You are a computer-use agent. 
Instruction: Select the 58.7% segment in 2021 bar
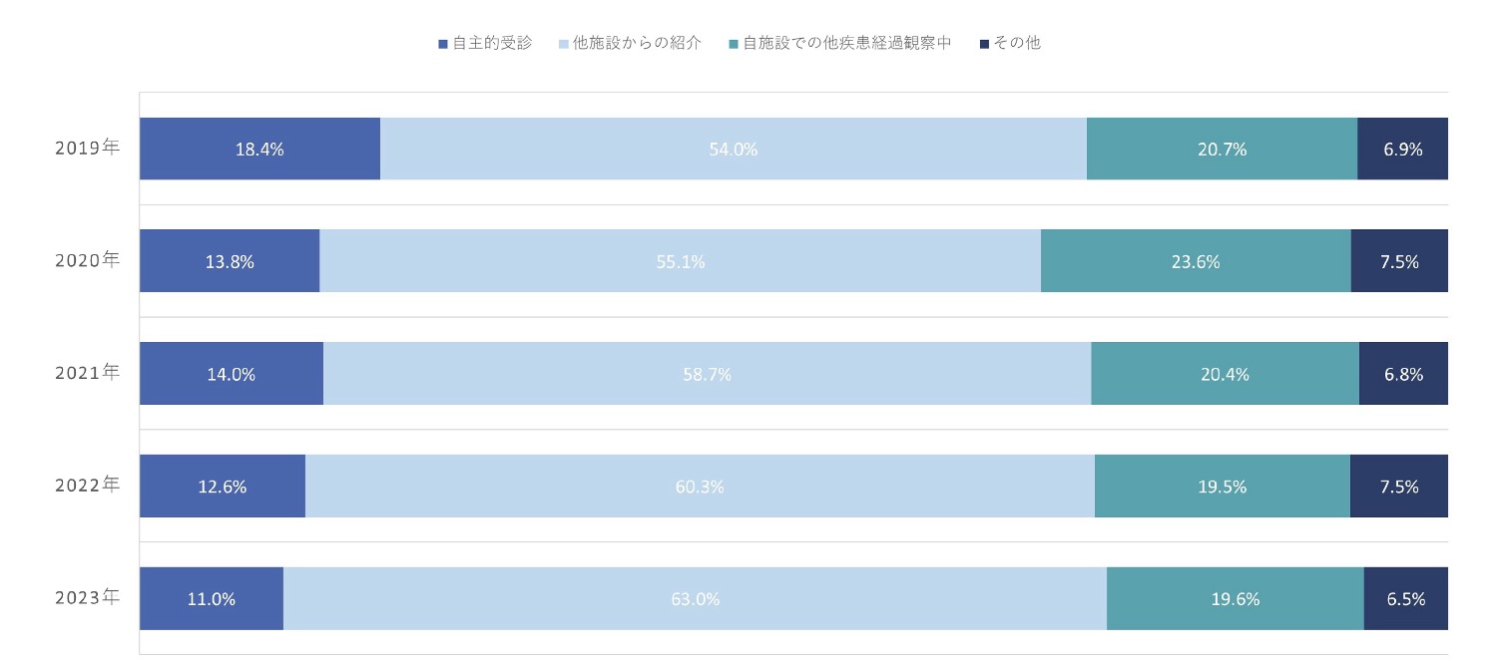click(707, 374)
